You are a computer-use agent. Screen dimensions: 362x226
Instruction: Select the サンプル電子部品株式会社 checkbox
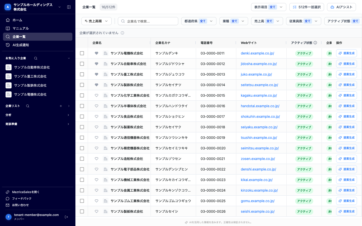coord(82,169)
